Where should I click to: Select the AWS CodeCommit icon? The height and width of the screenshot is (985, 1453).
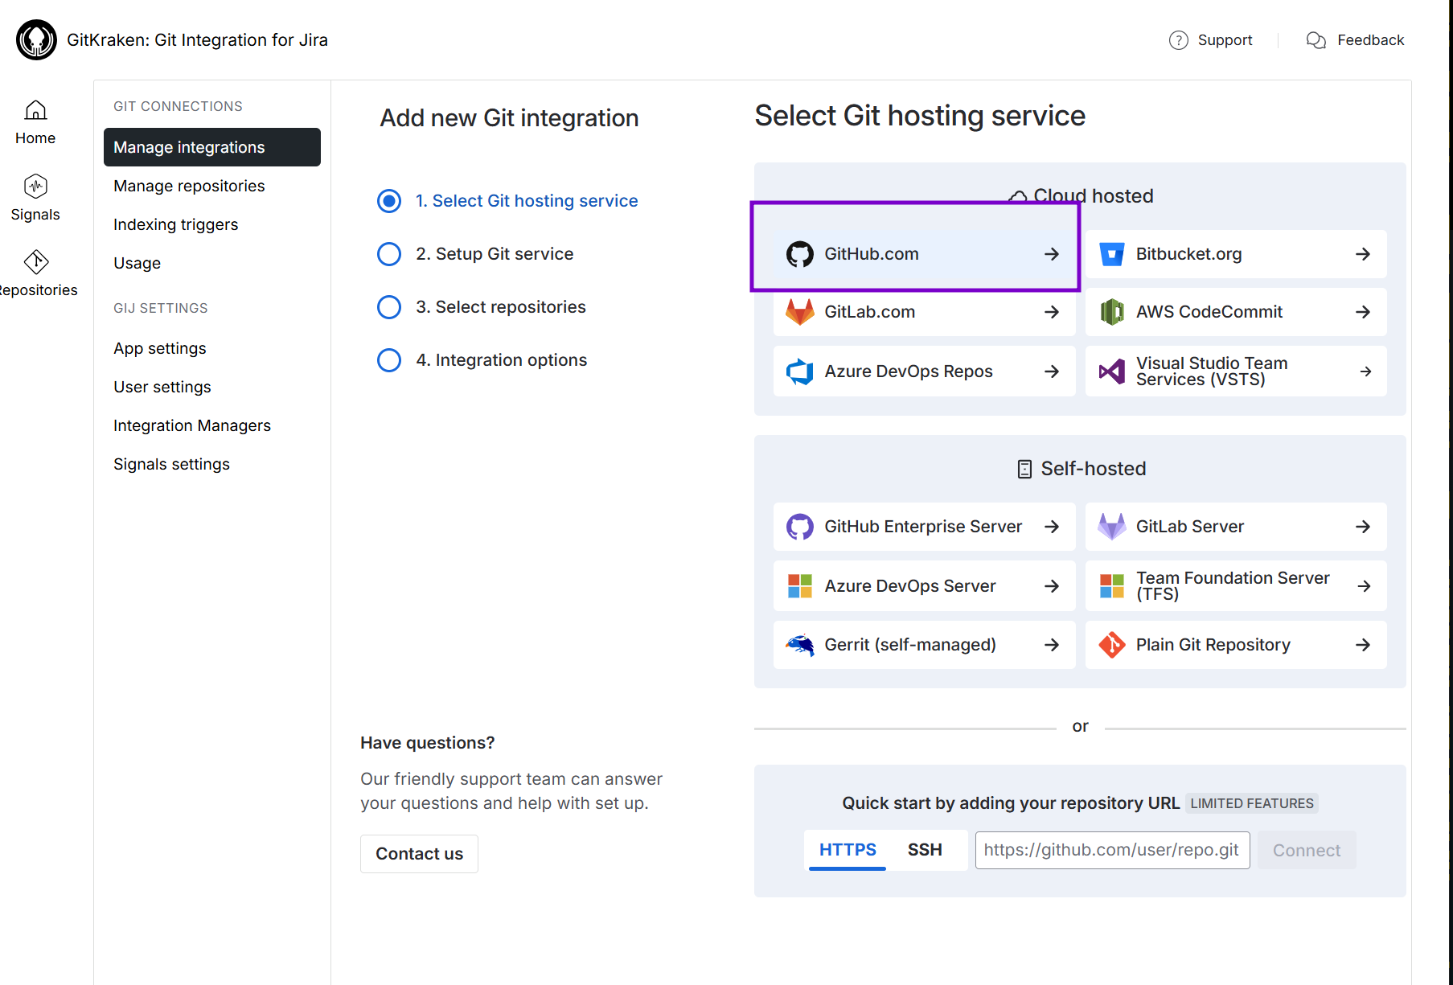click(1111, 312)
